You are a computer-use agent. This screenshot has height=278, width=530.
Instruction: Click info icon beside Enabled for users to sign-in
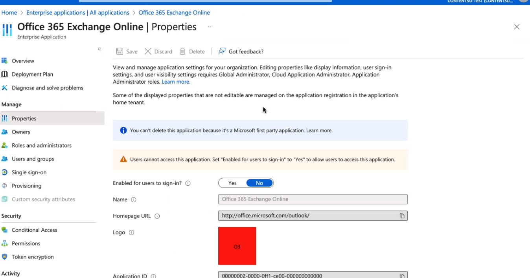pos(188,183)
